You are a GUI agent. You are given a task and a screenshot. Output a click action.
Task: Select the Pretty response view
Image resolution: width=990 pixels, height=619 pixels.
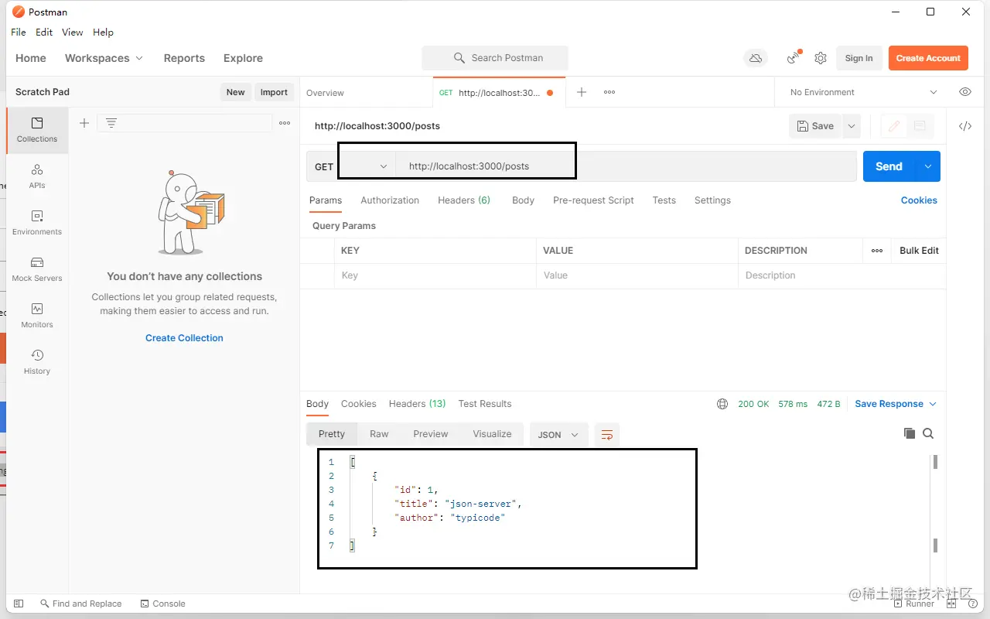(x=332, y=434)
